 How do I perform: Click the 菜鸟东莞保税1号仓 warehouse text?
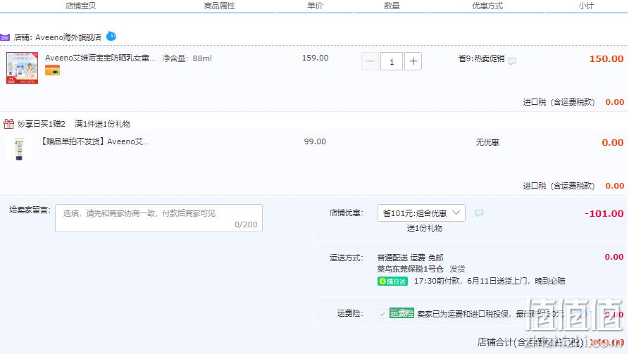[410, 269]
